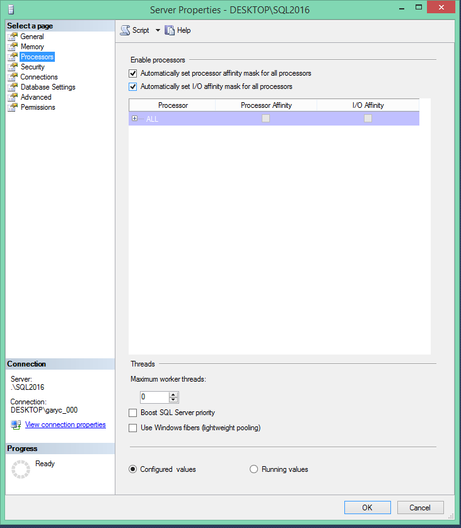Screen dimensions: 461x528
Task: Decrease maximum worker threads with down arrow
Action: pyautogui.click(x=173, y=400)
